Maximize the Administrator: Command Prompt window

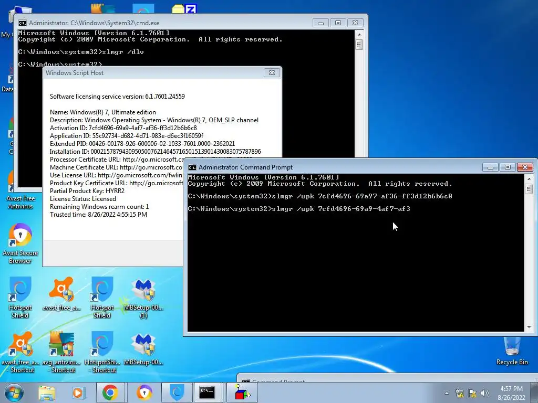(x=508, y=167)
